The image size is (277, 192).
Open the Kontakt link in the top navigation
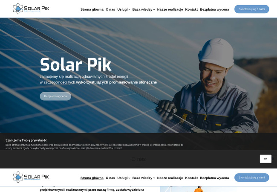191,9
